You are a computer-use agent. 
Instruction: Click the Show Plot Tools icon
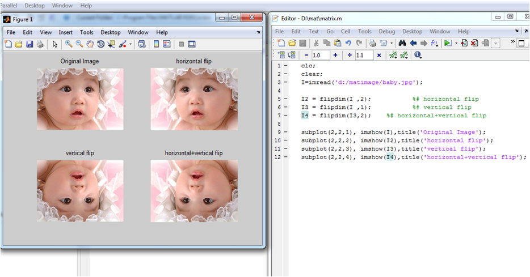coord(192,44)
